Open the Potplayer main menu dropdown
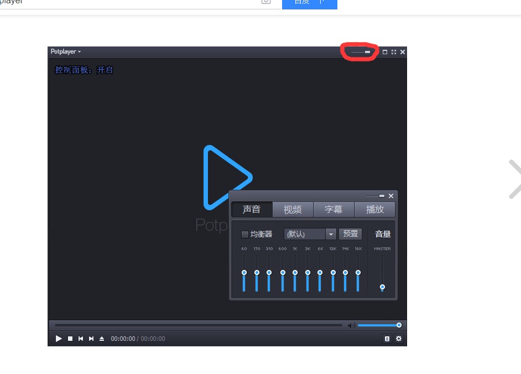The image size is (521, 374). coord(66,52)
